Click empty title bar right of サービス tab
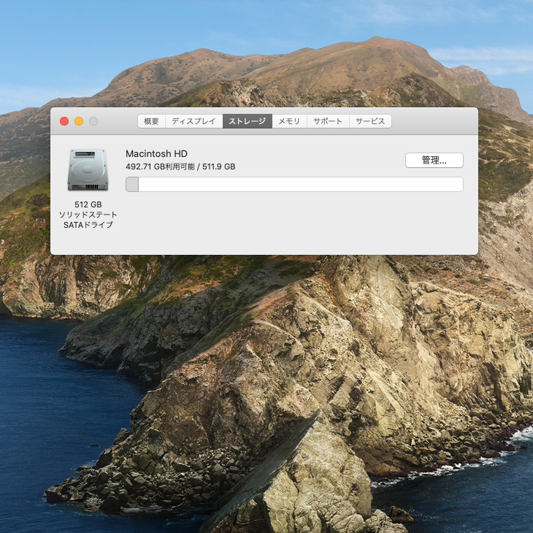This screenshot has width=533, height=533. coord(434,121)
